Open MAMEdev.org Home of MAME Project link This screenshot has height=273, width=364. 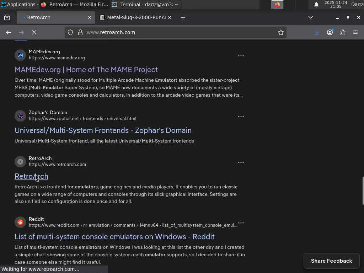pyautogui.click(x=86, y=70)
